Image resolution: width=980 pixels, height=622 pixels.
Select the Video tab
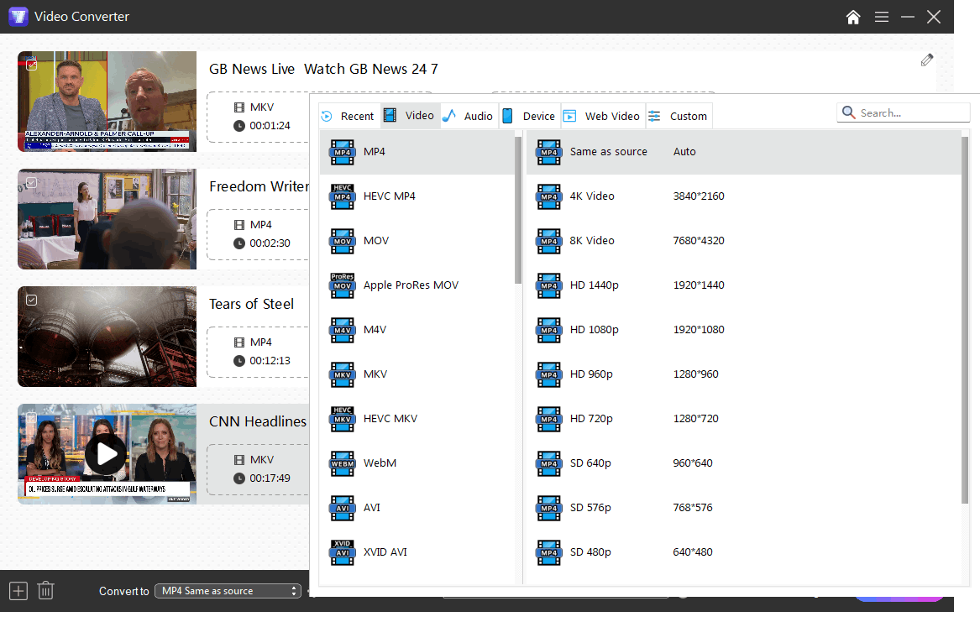point(409,116)
